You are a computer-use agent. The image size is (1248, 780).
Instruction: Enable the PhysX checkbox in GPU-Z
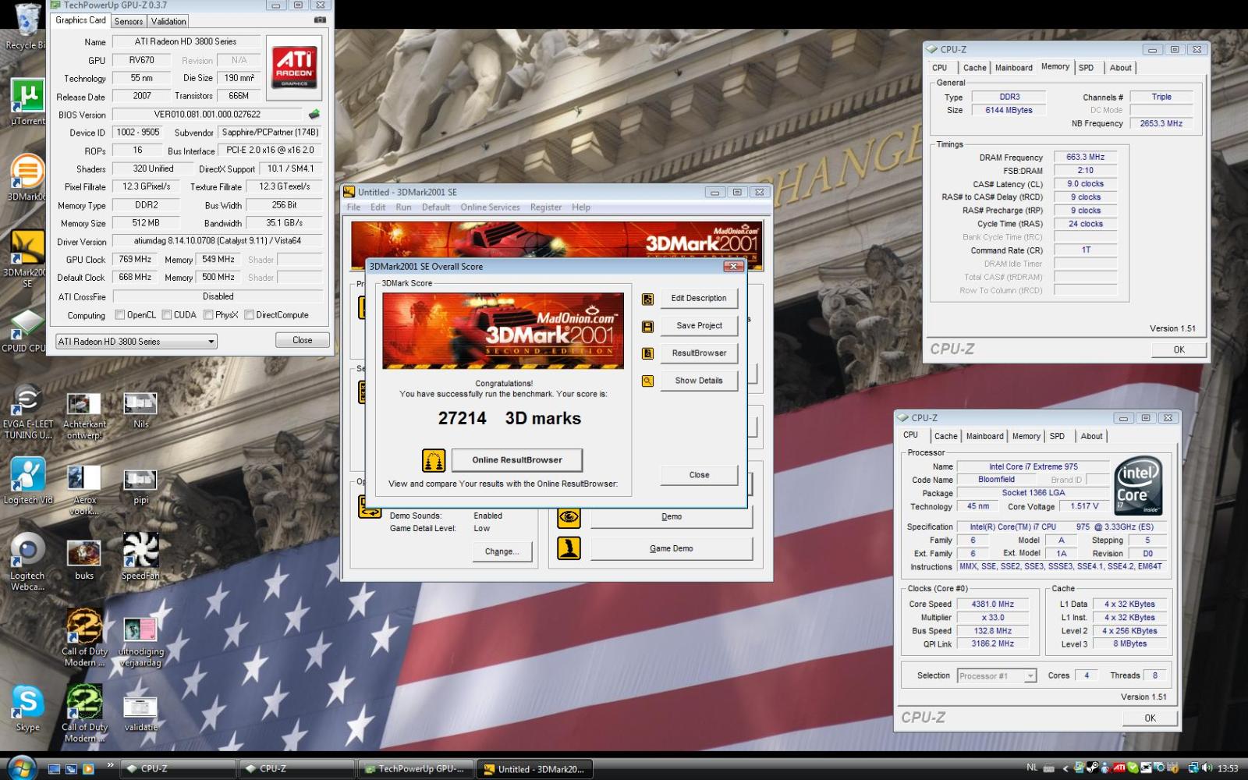208,315
